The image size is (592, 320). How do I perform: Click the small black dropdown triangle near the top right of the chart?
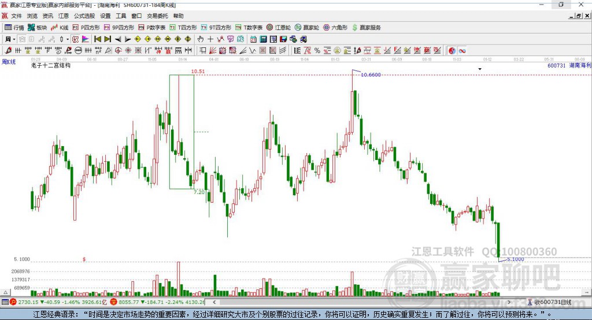(480, 69)
